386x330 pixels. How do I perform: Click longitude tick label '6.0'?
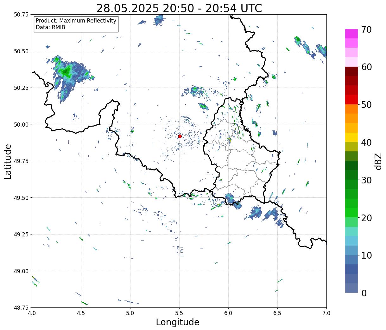[228, 313]
